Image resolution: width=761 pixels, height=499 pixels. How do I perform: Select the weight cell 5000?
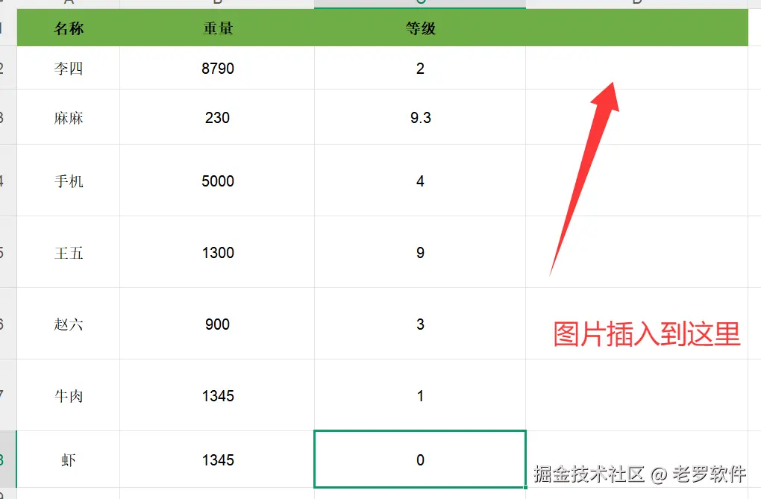[x=217, y=181]
